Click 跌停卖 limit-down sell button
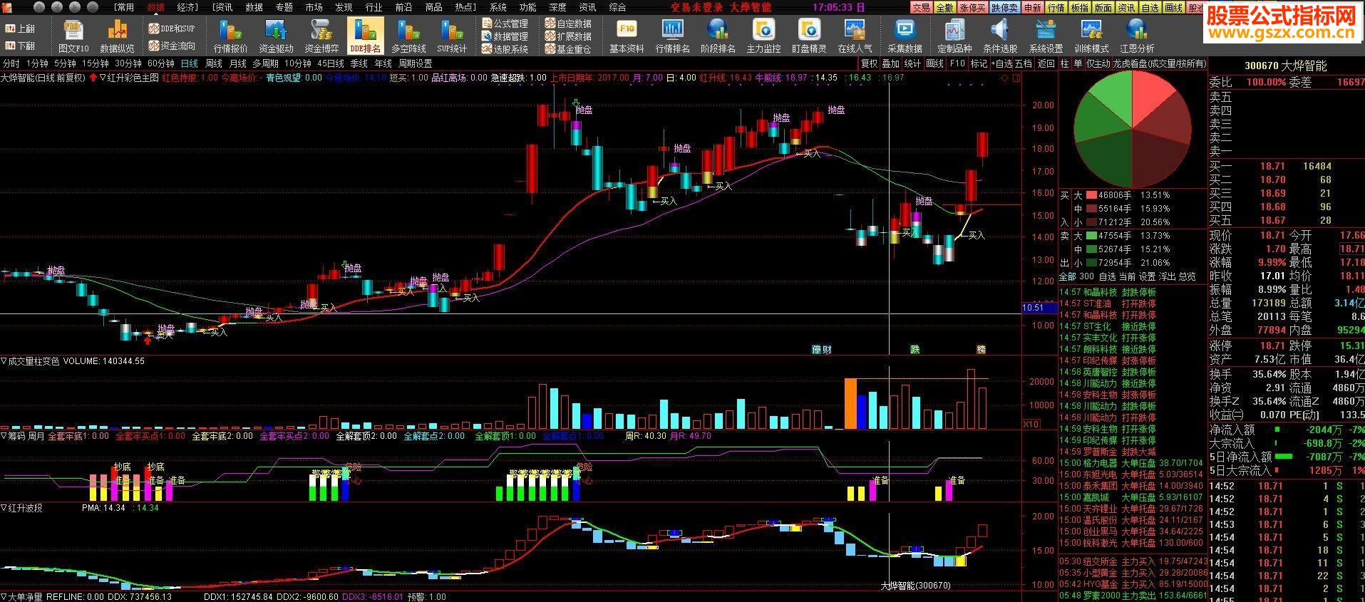Image resolution: width=1365 pixels, height=602 pixels. pyautogui.click(x=1004, y=8)
